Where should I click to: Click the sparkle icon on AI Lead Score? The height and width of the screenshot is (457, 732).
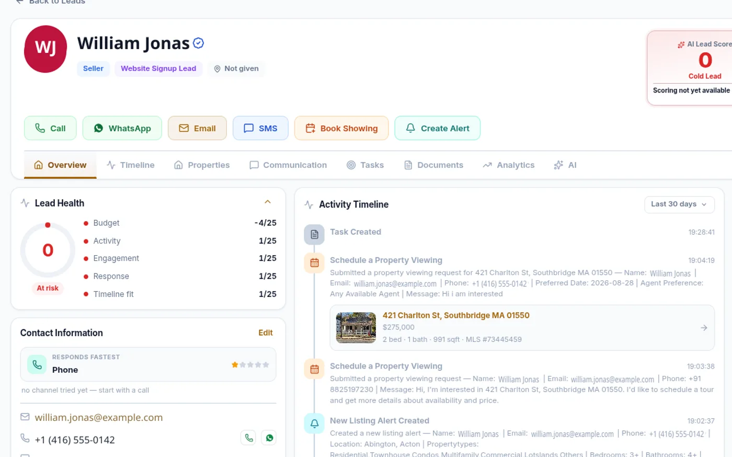click(681, 45)
